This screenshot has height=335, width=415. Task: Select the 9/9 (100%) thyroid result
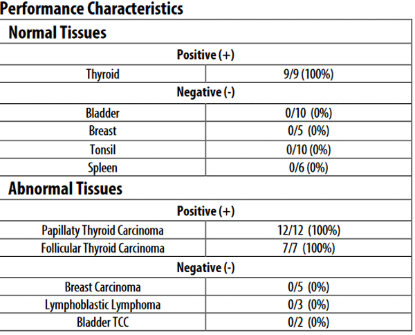(308, 73)
